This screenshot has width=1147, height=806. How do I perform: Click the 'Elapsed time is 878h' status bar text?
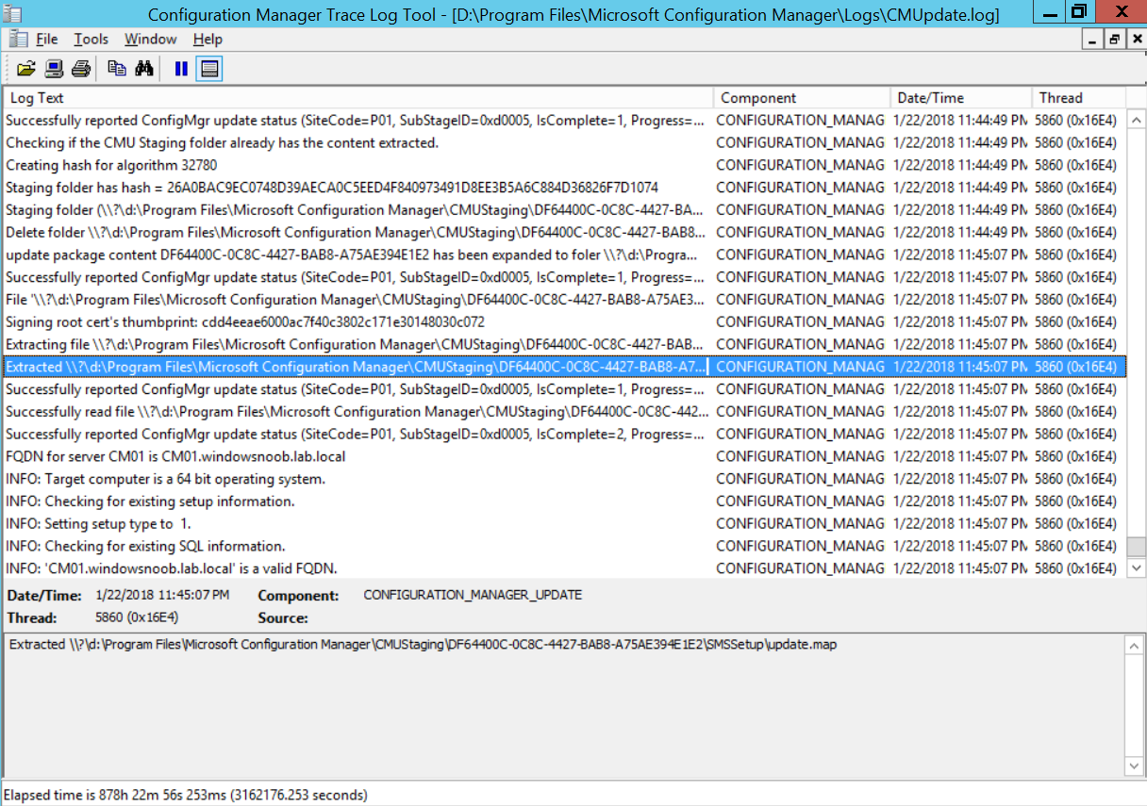pyautogui.click(x=186, y=795)
